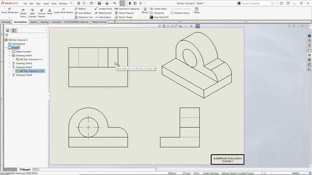
Task: Insert a Center Mark
Action: 158,9
